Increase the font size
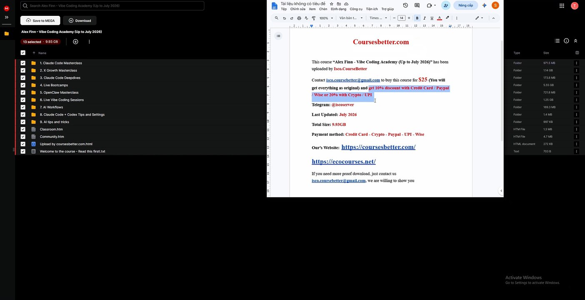 409,18
